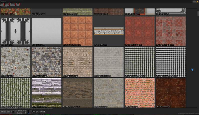
Task: Select the MI_TEX-DirtyCobble thumbnail
Action: (16, 62)
